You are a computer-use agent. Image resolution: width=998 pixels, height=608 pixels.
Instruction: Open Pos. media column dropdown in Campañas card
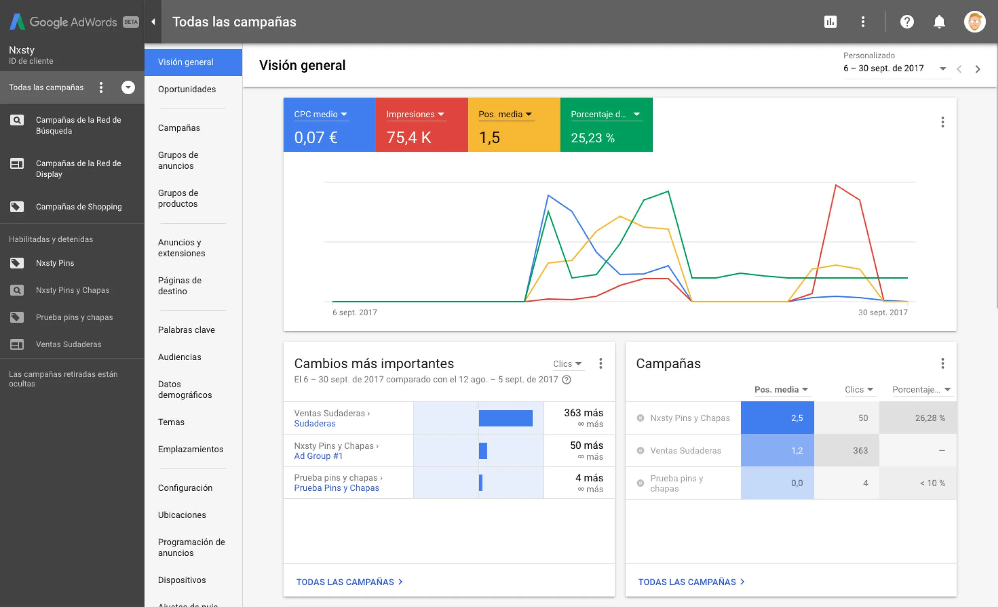pos(782,390)
